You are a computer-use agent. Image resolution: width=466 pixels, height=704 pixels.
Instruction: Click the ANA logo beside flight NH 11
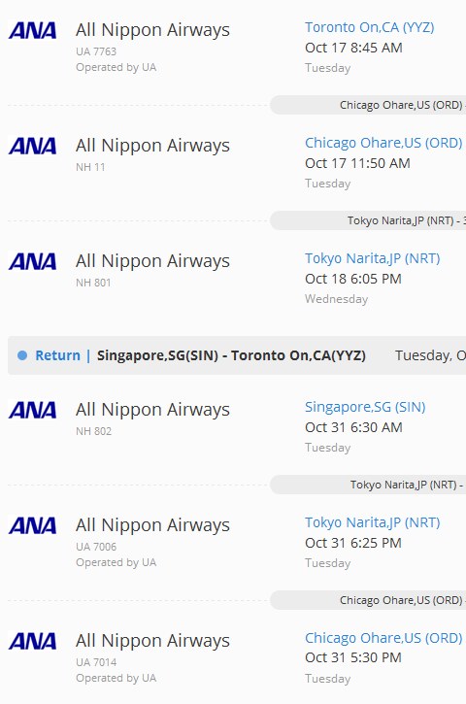[x=32, y=146]
